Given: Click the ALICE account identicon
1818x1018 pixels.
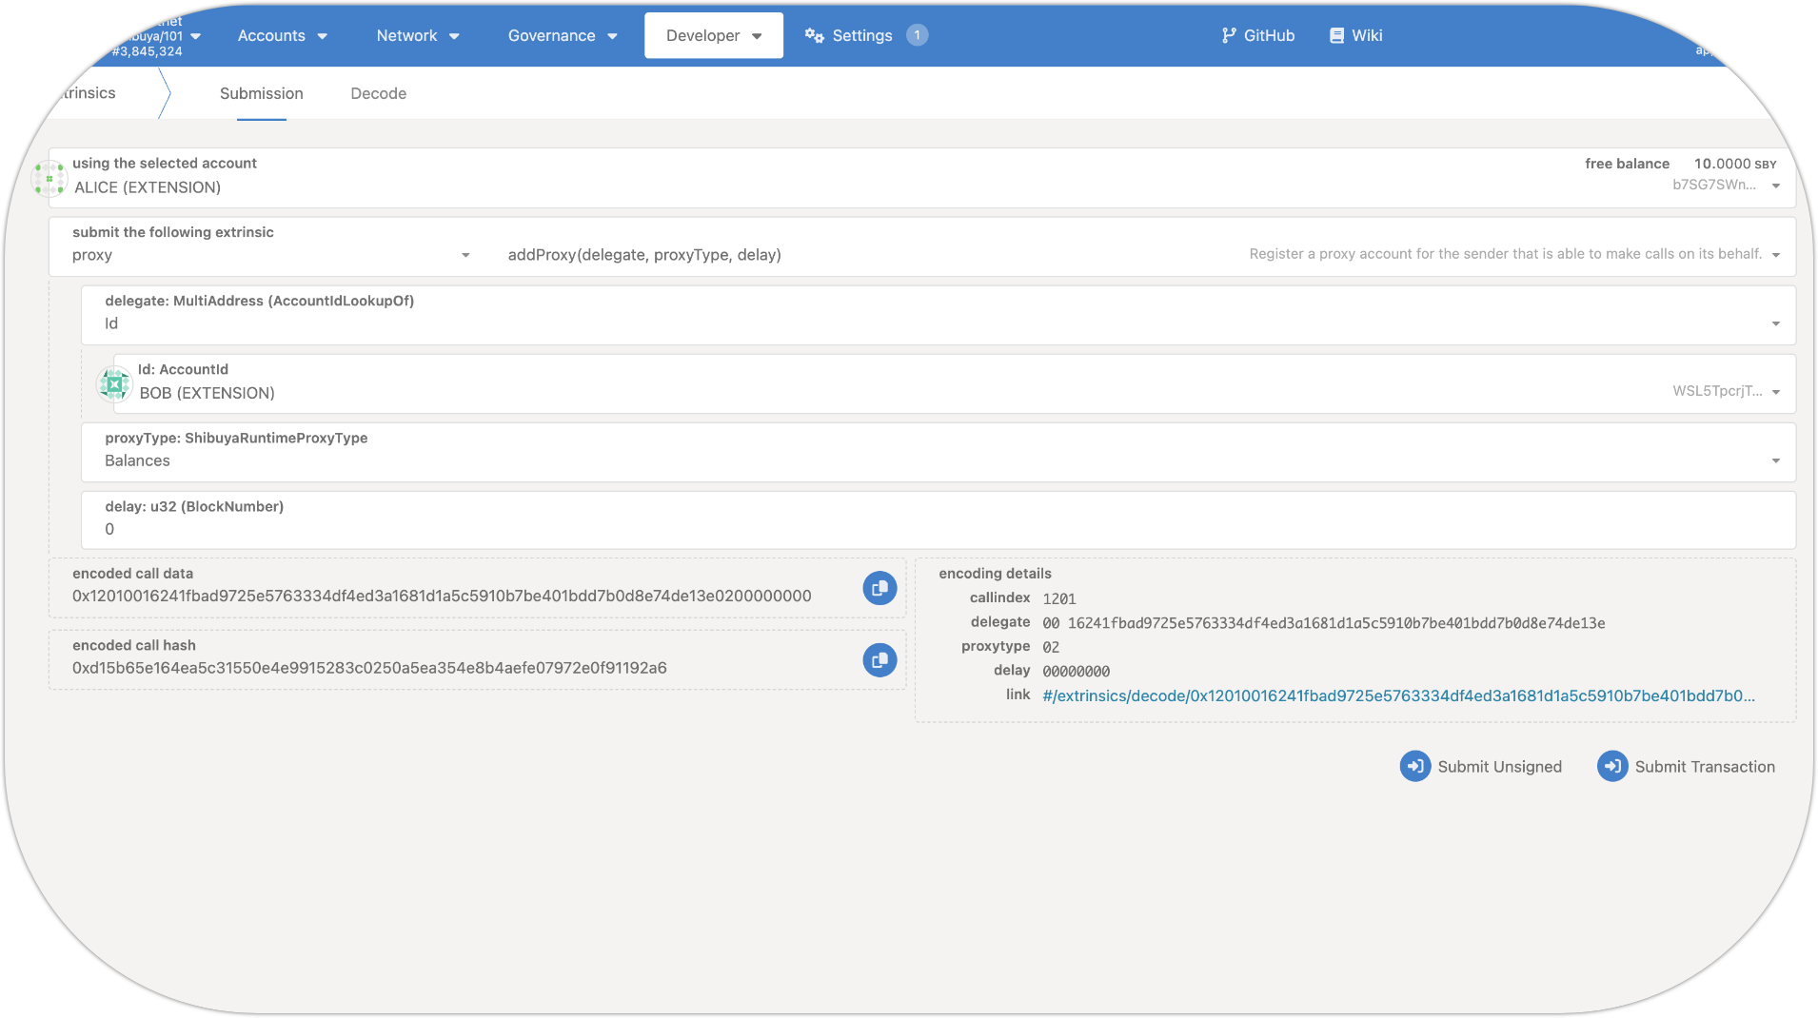Looking at the screenshot, I should [49, 178].
